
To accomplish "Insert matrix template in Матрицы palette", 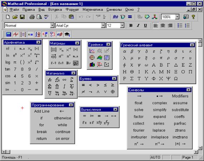I will [x=54, y=49].
